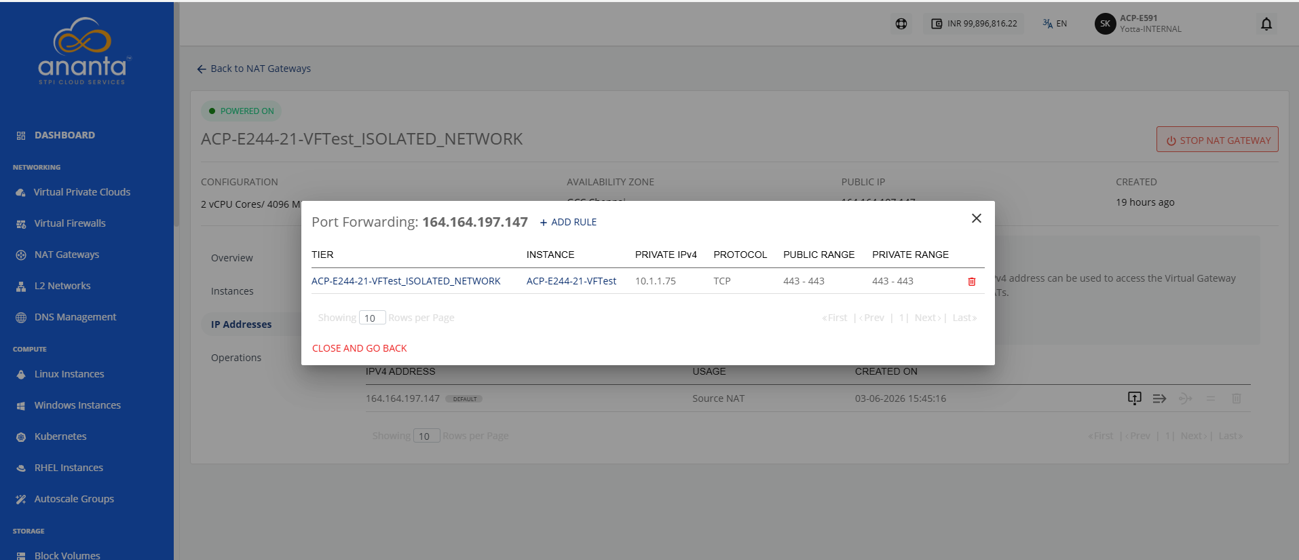Viewport: 1299px width, 560px height.
Task: Go to Virtual Firewalls
Action: 70,223
